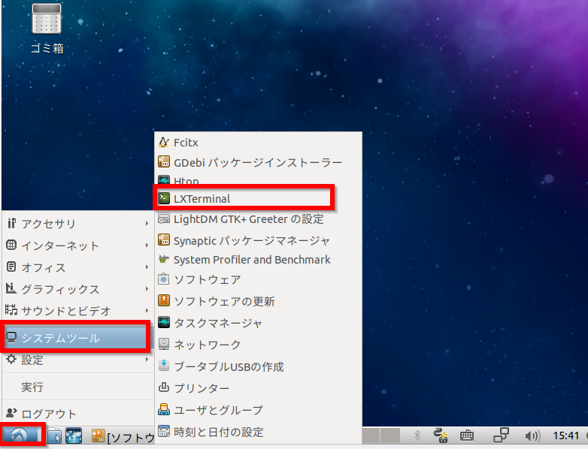
Task: Click the タスクマネージャ icon
Action: point(163,322)
